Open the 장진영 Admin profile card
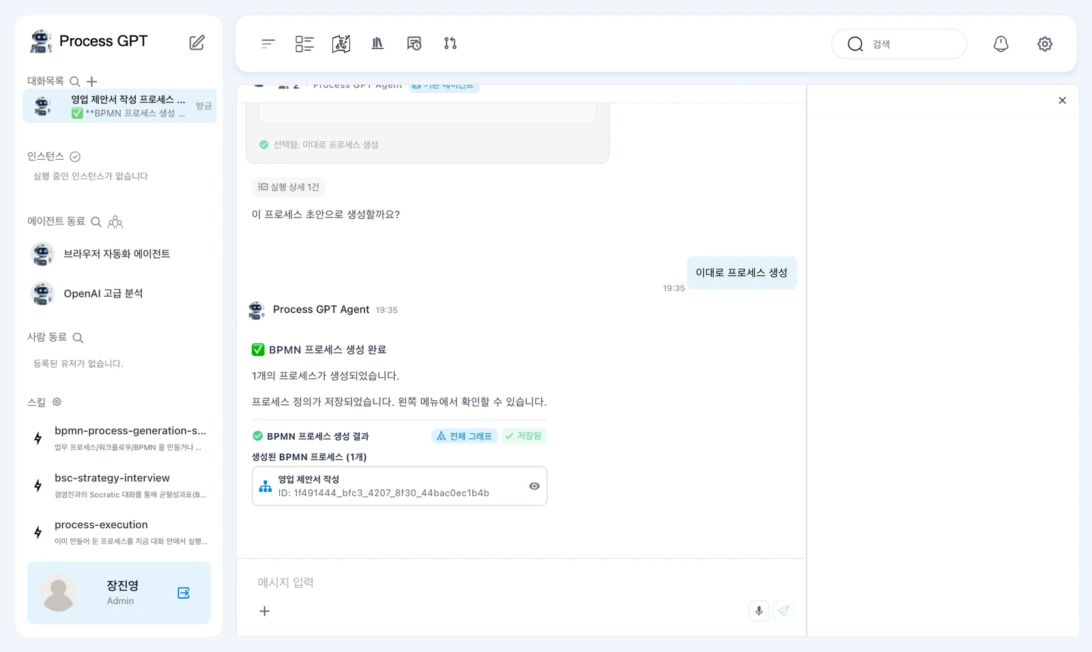This screenshot has width=1092, height=652. tap(119, 593)
